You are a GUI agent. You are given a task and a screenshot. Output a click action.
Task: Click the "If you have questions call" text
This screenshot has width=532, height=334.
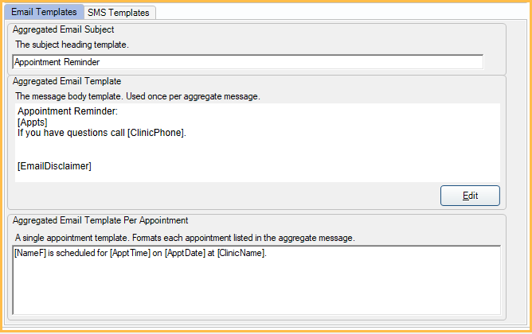coord(72,133)
